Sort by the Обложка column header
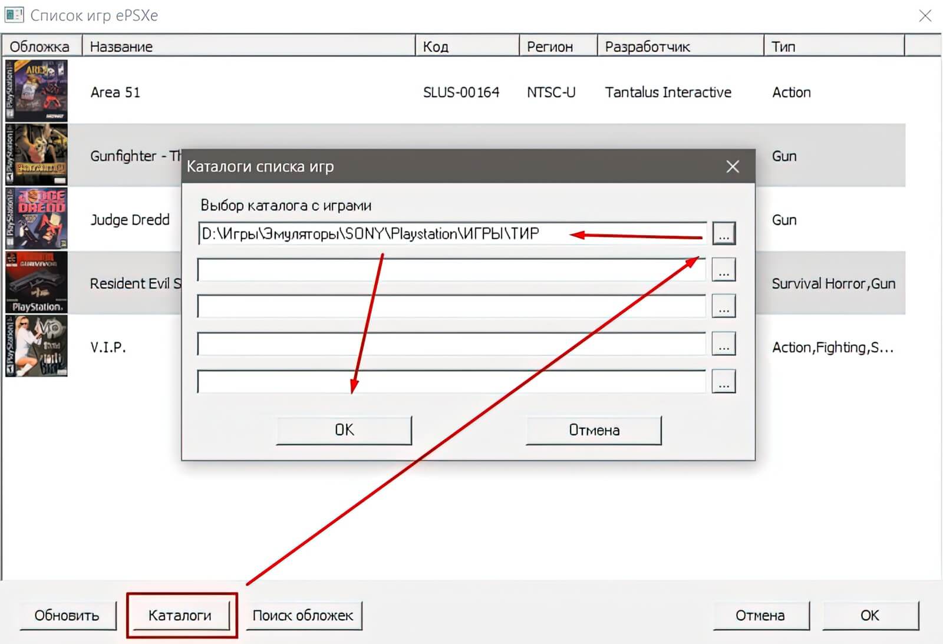Image resolution: width=943 pixels, height=644 pixels. pyautogui.click(x=41, y=46)
